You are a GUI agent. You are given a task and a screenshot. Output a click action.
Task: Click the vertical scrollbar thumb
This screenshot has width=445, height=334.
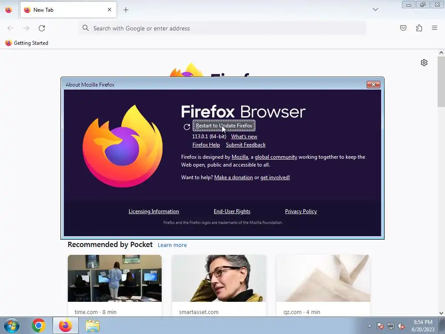(441, 81)
